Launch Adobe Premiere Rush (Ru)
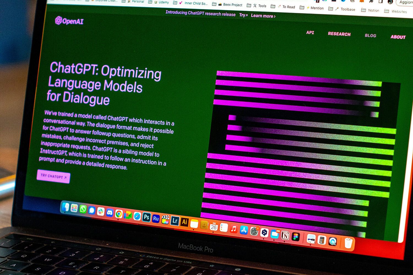The width and height of the screenshot is (413, 275). (x=156, y=219)
